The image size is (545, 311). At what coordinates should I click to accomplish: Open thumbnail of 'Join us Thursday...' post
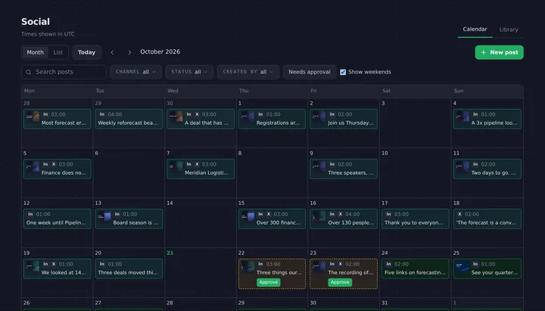(319, 117)
